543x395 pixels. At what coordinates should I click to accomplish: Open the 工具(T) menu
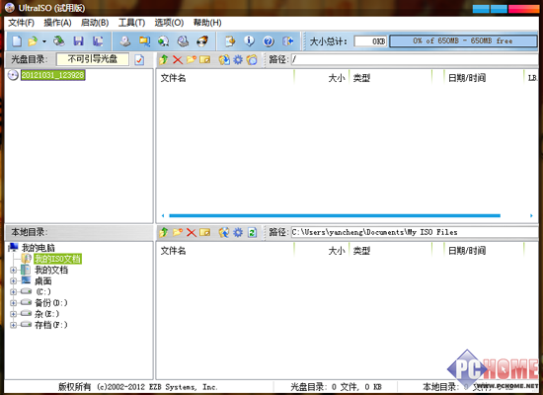132,23
